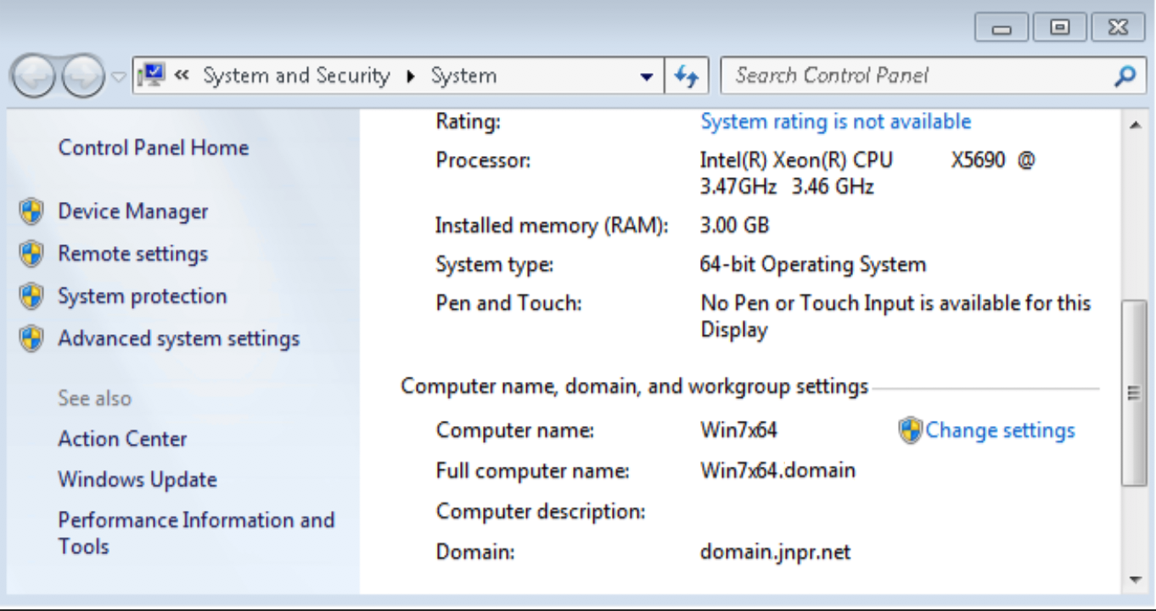This screenshot has width=1156, height=611.
Task: Click the shield icon beside Device Manager
Action: coord(31,211)
